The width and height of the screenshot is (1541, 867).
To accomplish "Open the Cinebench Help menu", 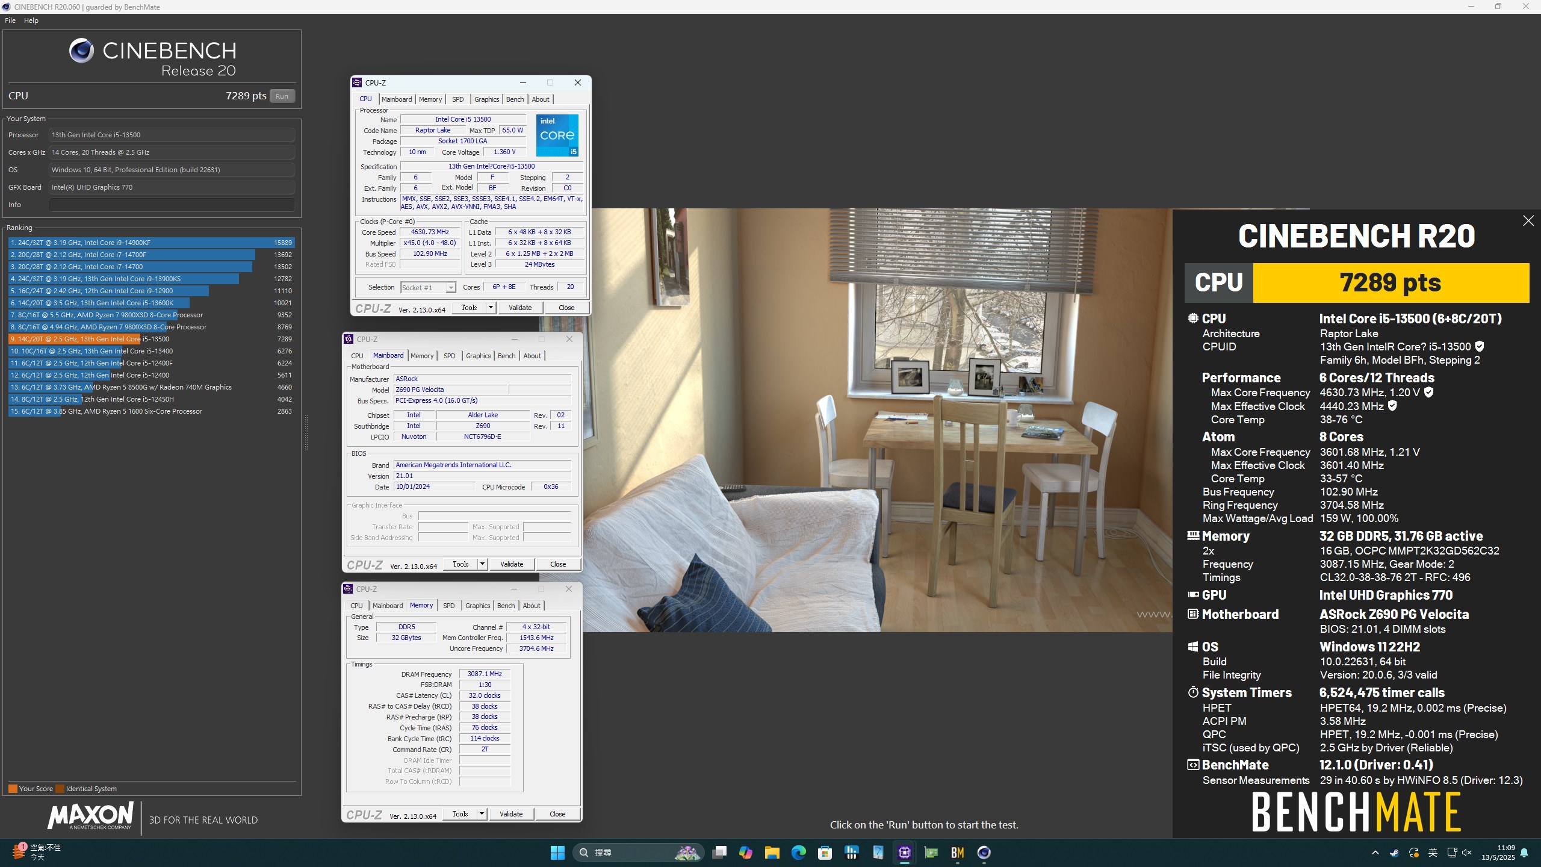I will point(31,20).
